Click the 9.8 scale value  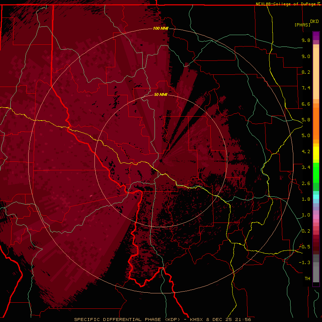[x=306, y=40]
